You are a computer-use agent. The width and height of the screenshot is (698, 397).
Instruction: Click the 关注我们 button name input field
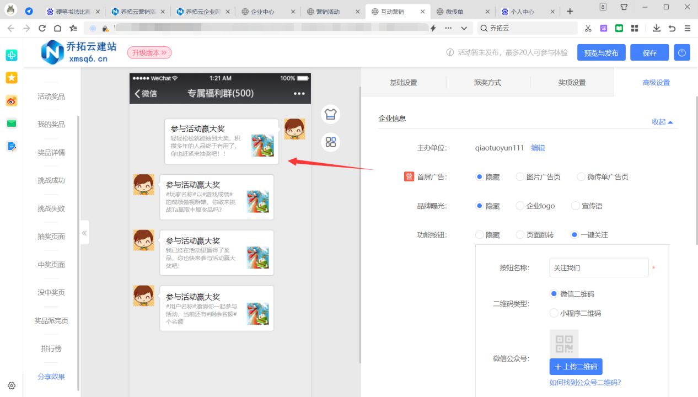(x=599, y=267)
